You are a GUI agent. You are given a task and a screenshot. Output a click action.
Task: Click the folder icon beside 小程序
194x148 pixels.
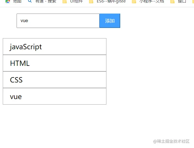tap(134, 1)
